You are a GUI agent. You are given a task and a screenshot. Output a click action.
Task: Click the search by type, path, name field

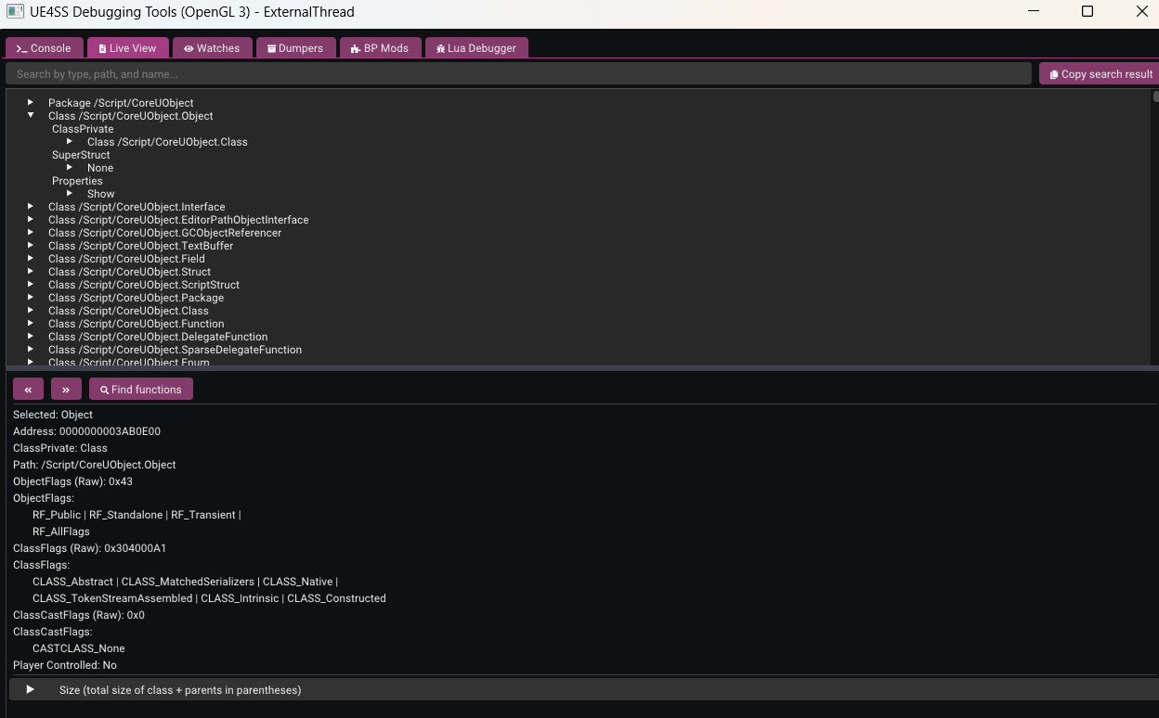(x=518, y=74)
